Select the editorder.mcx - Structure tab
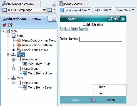Viewport: 137px width, 106px height. click(x=24, y=19)
